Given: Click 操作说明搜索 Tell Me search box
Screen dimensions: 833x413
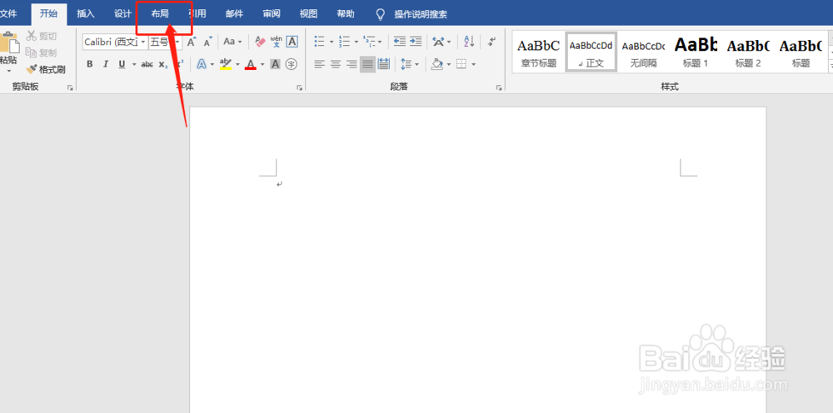Looking at the screenshot, I should click(x=412, y=14).
